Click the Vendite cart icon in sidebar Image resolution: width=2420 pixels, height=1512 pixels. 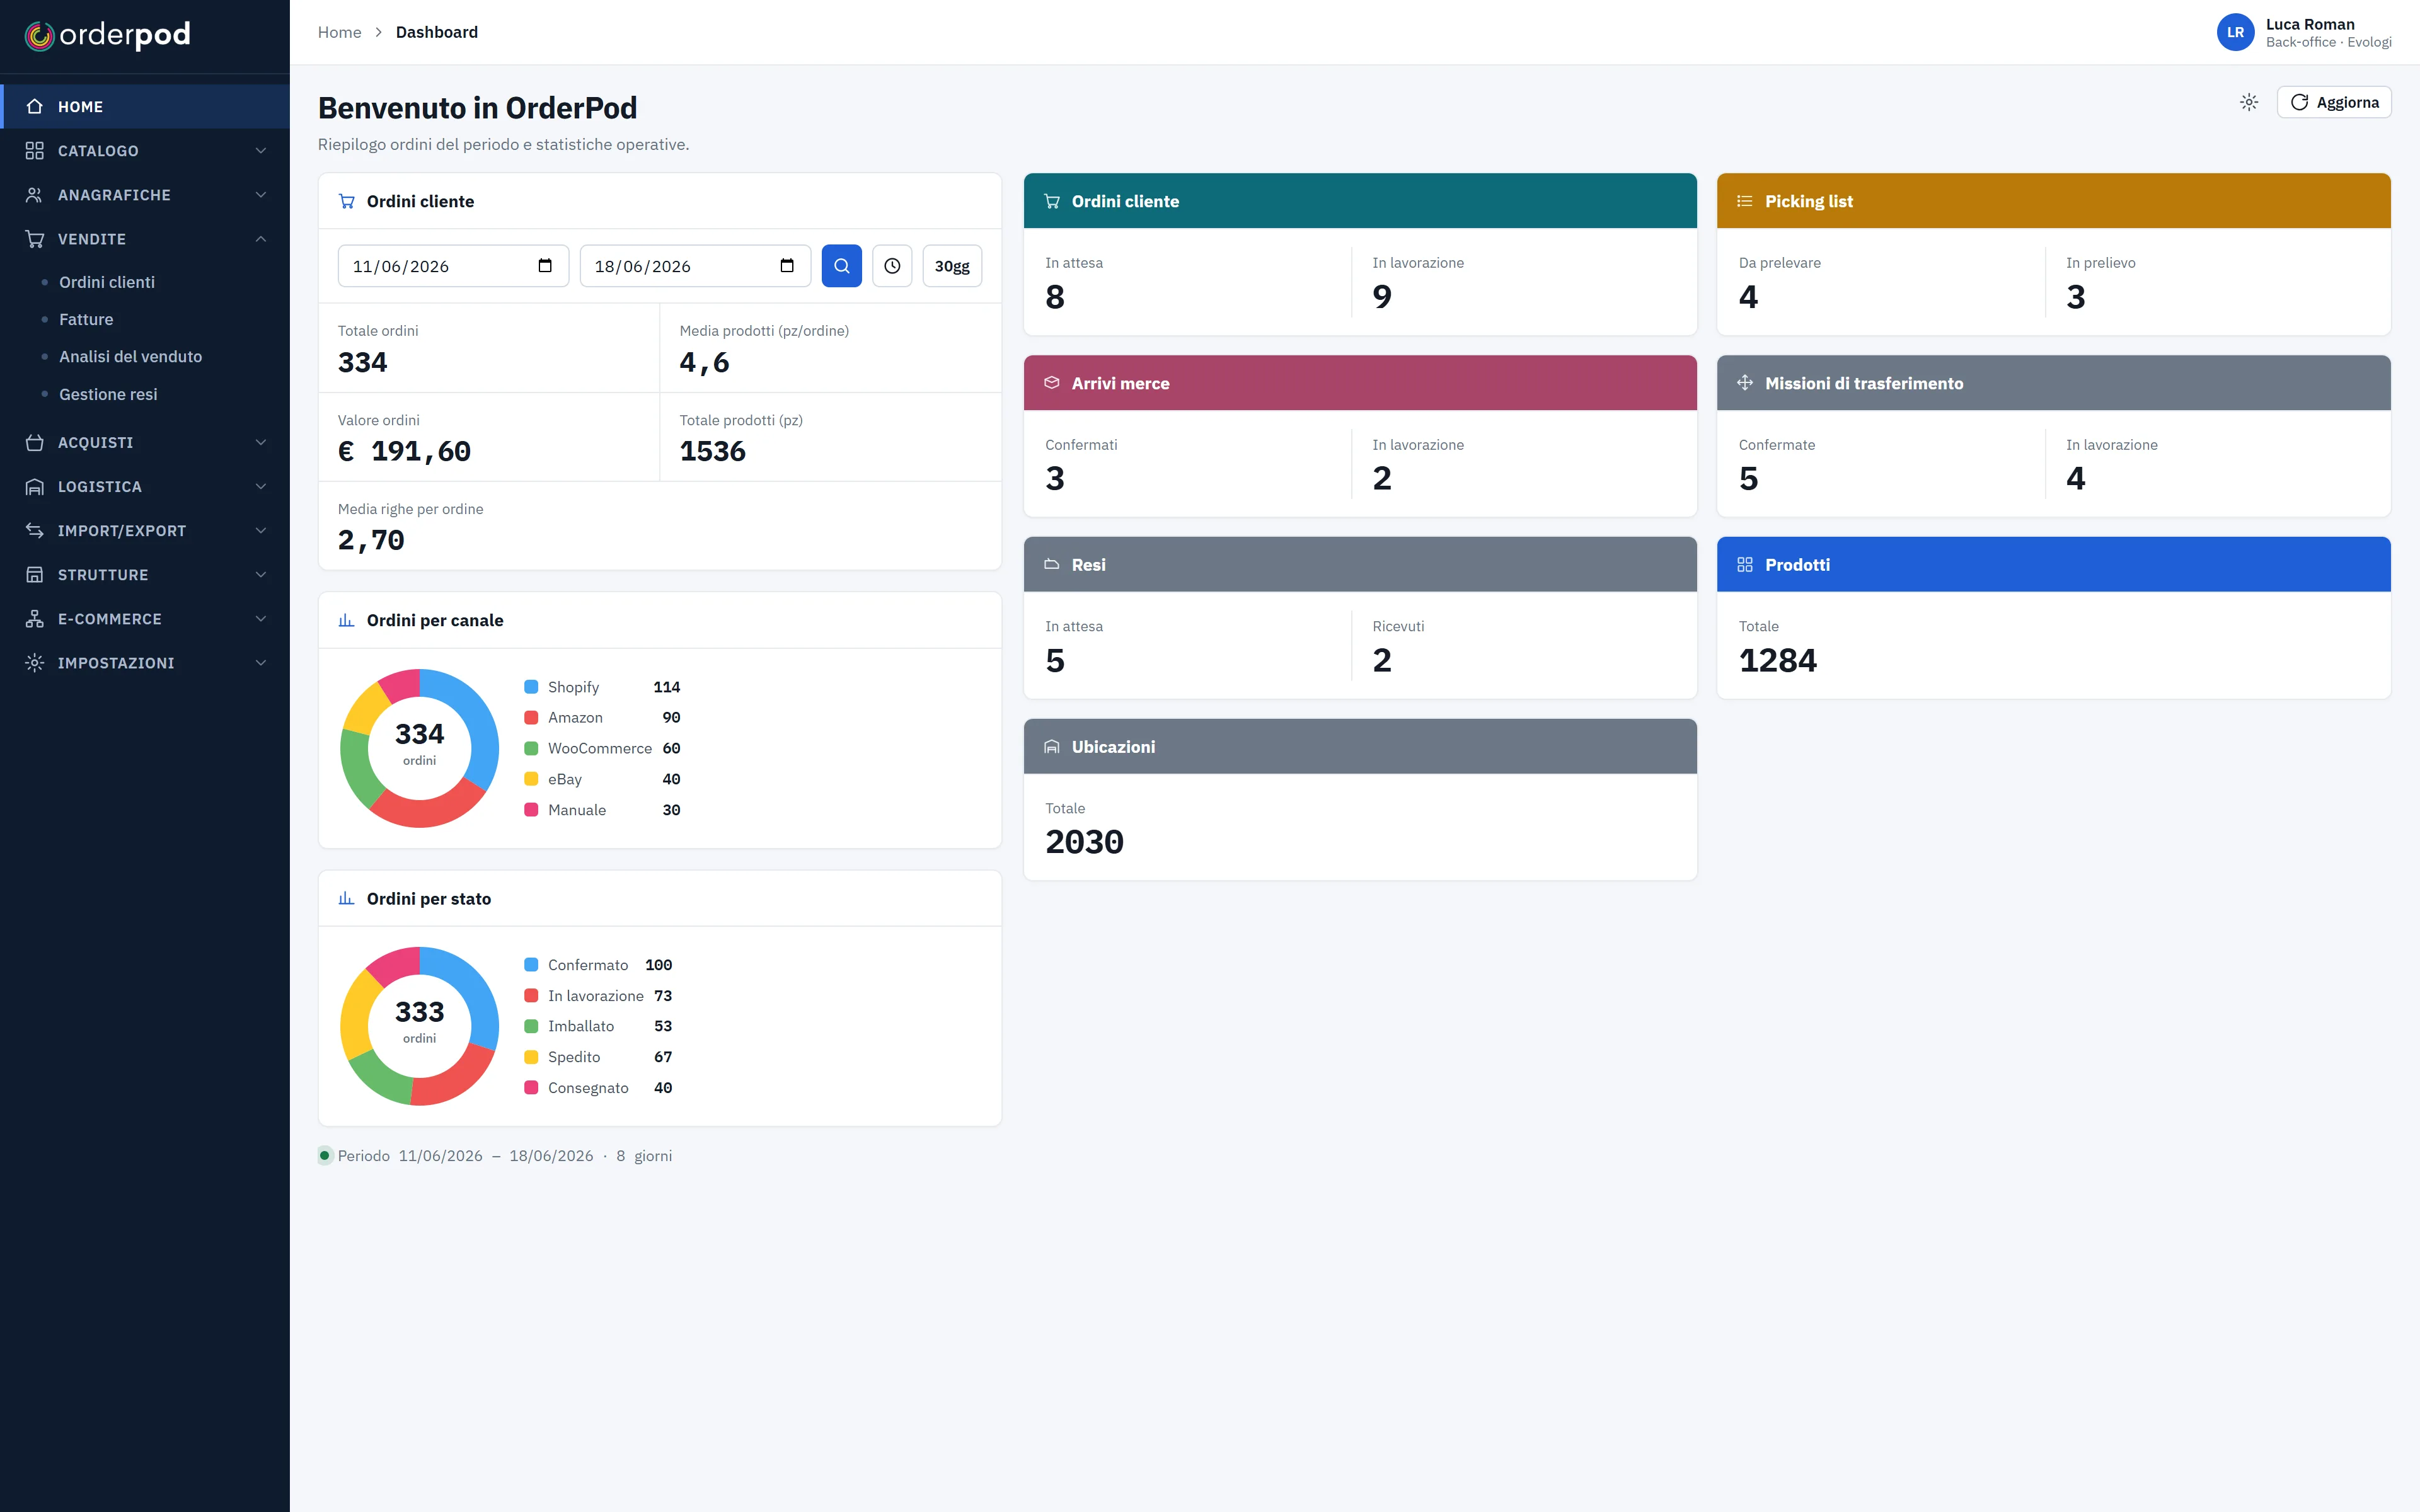[35, 239]
